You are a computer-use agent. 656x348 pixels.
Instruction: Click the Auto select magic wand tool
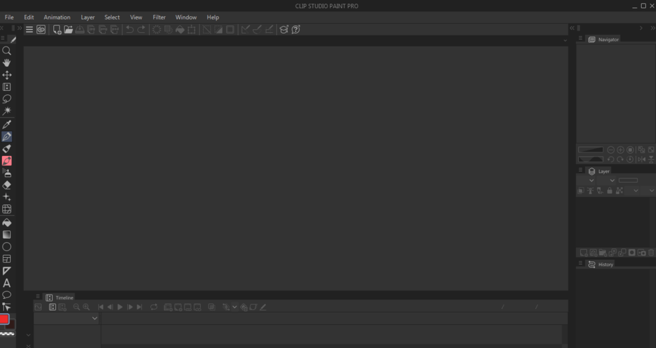point(7,111)
